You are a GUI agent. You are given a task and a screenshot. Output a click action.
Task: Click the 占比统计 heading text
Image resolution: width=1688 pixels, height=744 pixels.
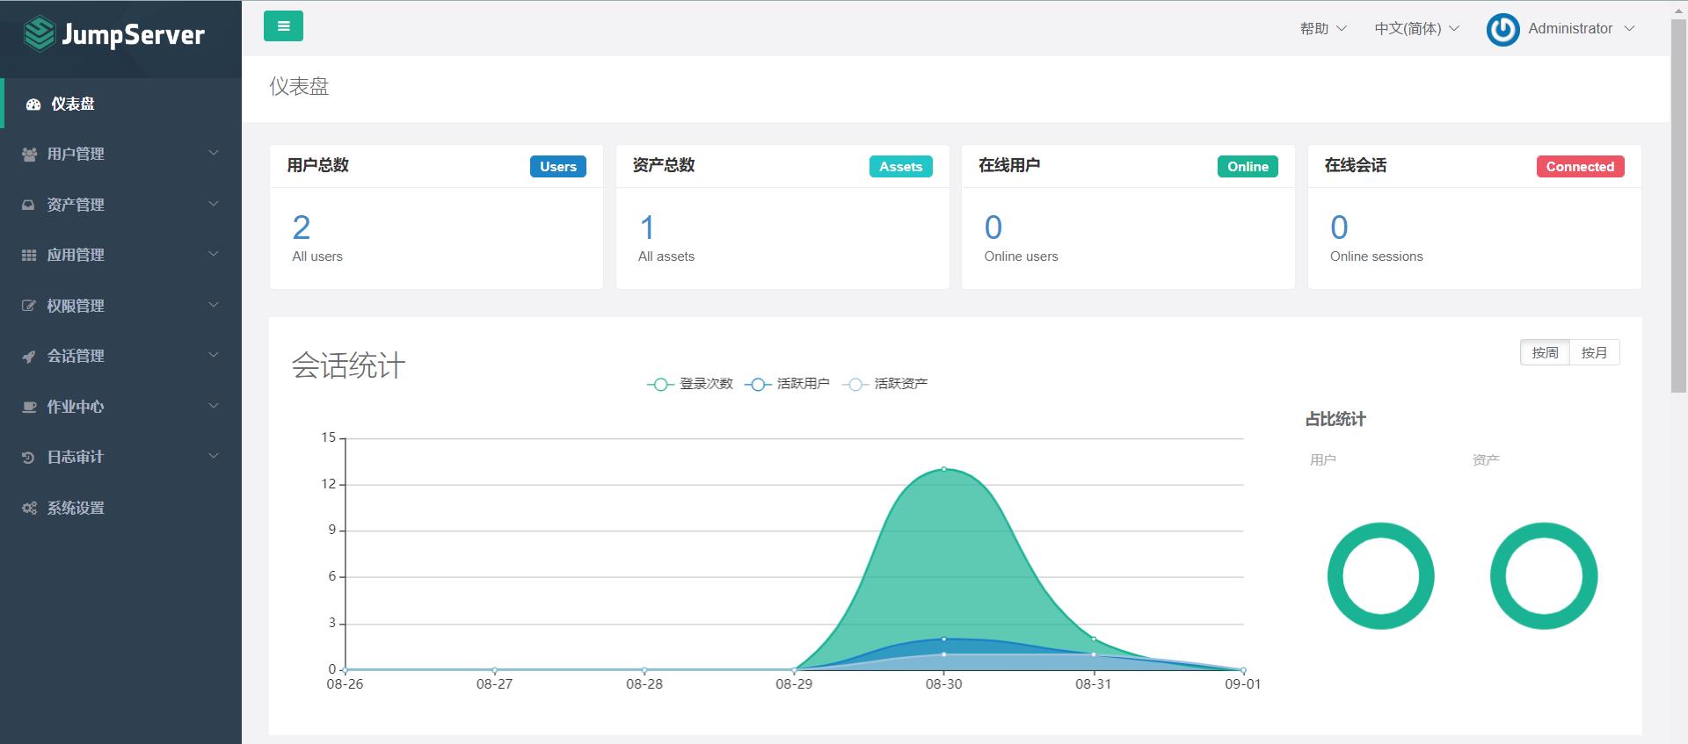[x=1335, y=420]
